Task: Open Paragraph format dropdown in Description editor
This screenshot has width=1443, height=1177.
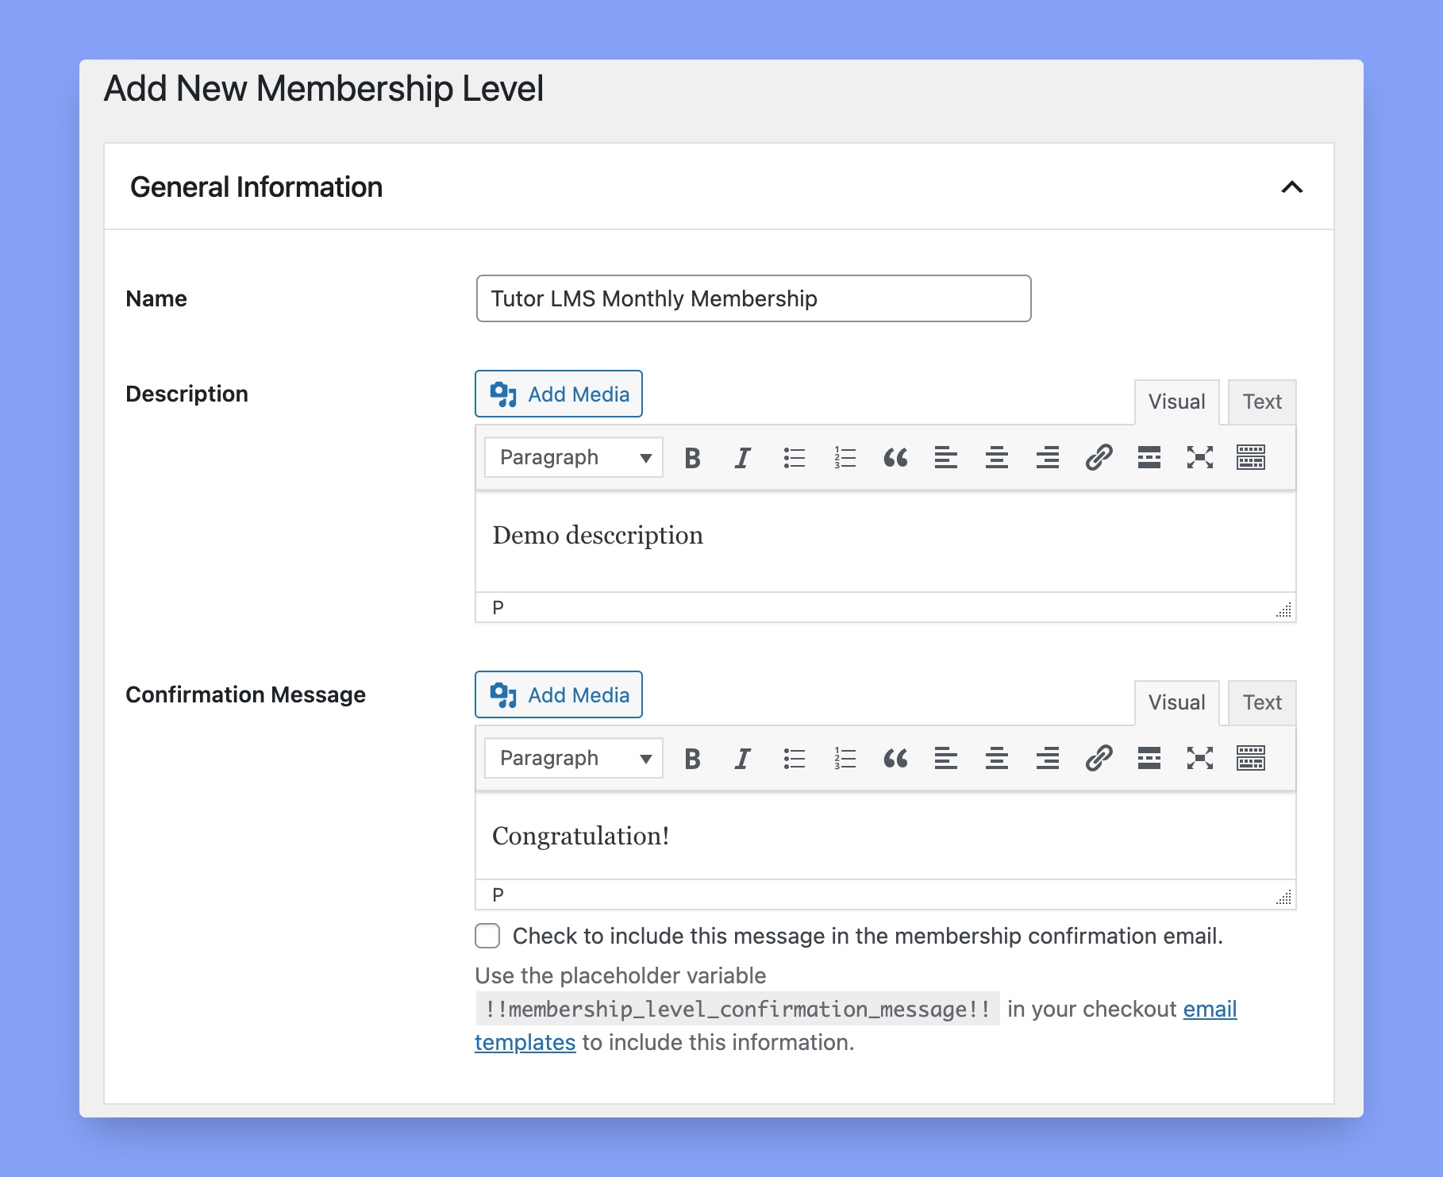Action: (574, 458)
